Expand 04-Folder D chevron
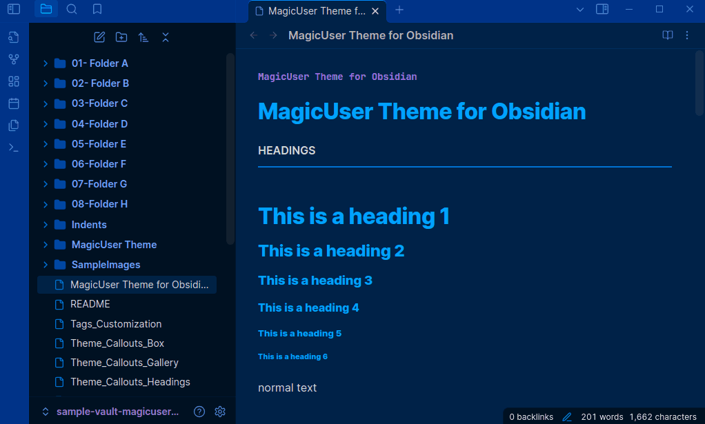This screenshot has height=424, width=705. [x=46, y=124]
